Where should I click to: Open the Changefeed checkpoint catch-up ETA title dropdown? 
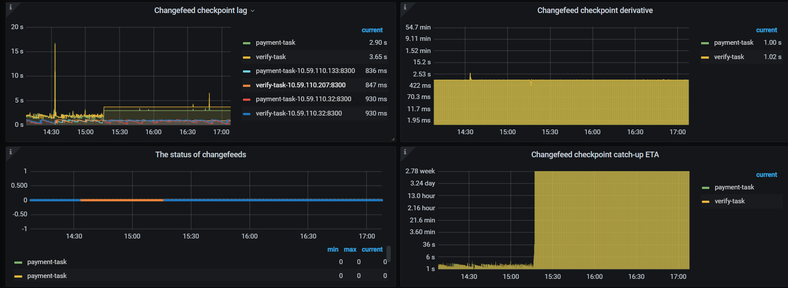click(595, 155)
